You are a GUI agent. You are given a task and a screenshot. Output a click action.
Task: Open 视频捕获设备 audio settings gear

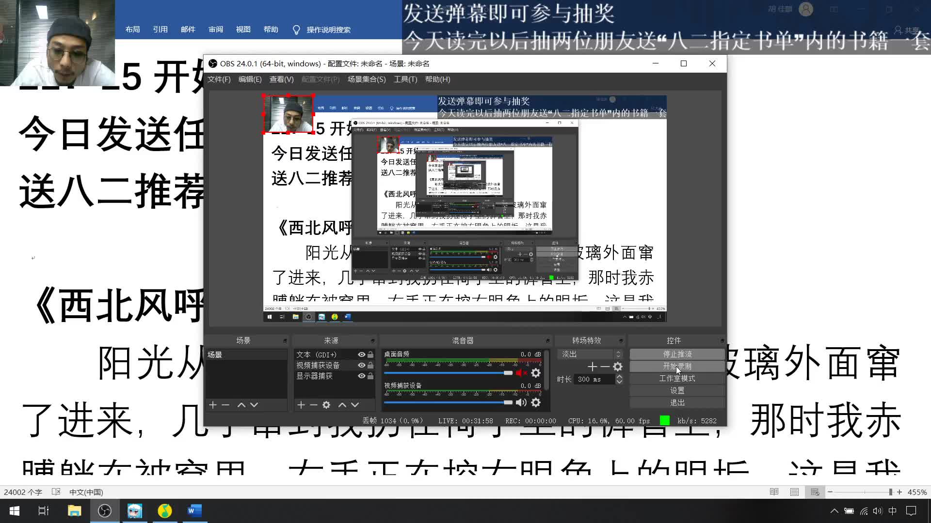point(536,402)
